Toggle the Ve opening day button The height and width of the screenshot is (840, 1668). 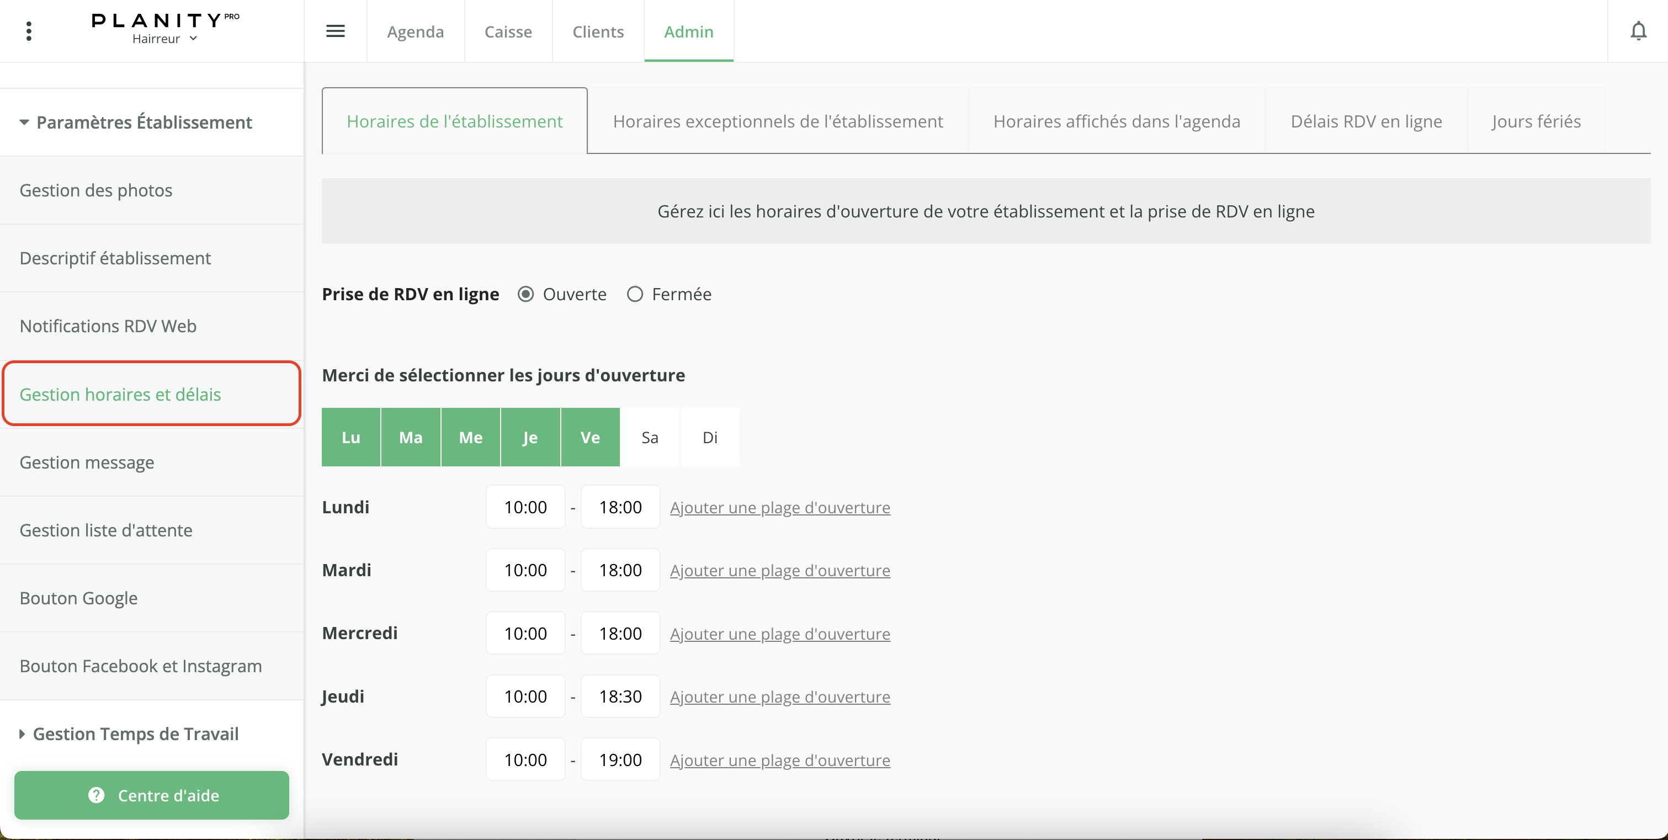click(x=590, y=437)
